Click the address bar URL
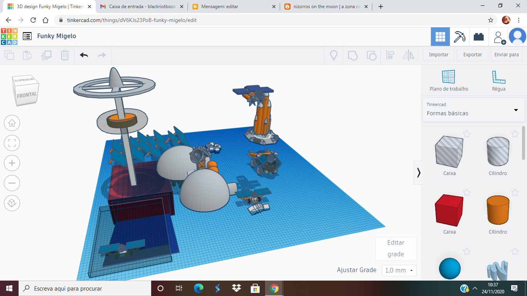527x296 pixels. [132, 20]
